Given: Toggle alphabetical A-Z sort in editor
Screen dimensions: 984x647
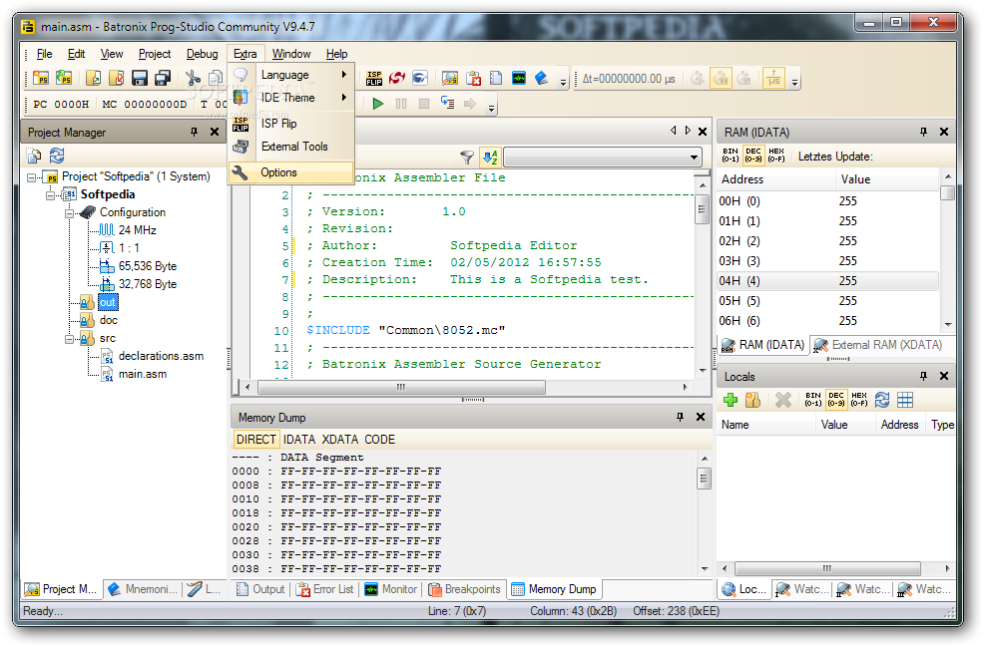Looking at the screenshot, I should click(490, 157).
